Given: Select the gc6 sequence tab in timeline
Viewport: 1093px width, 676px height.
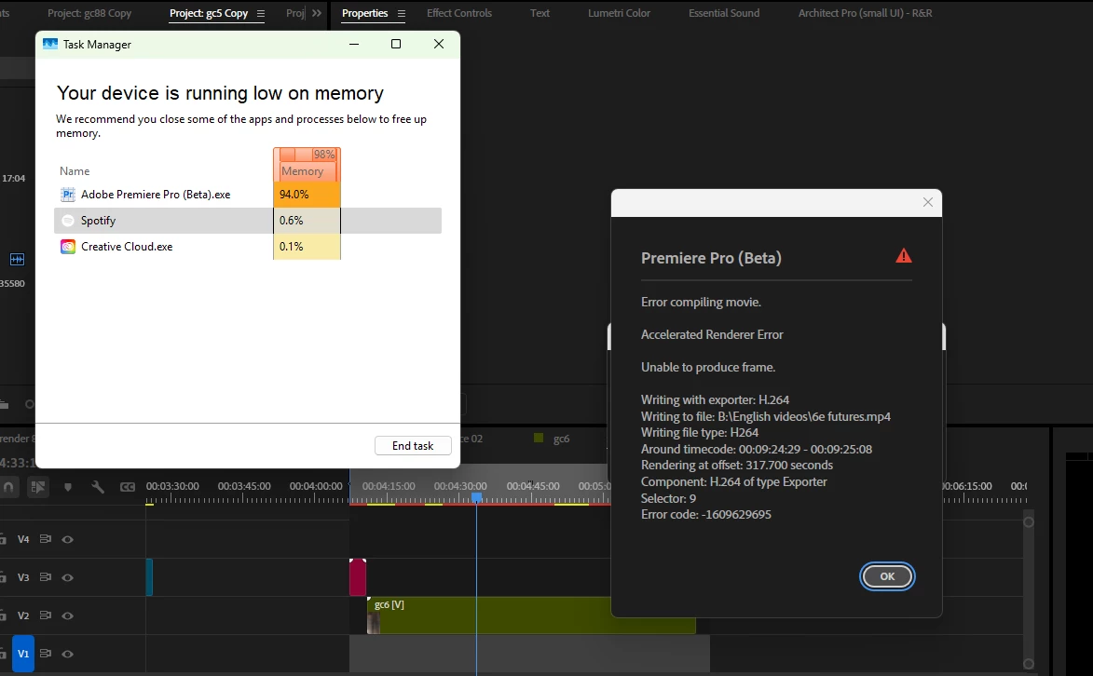Looking at the screenshot, I should pyautogui.click(x=561, y=439).
